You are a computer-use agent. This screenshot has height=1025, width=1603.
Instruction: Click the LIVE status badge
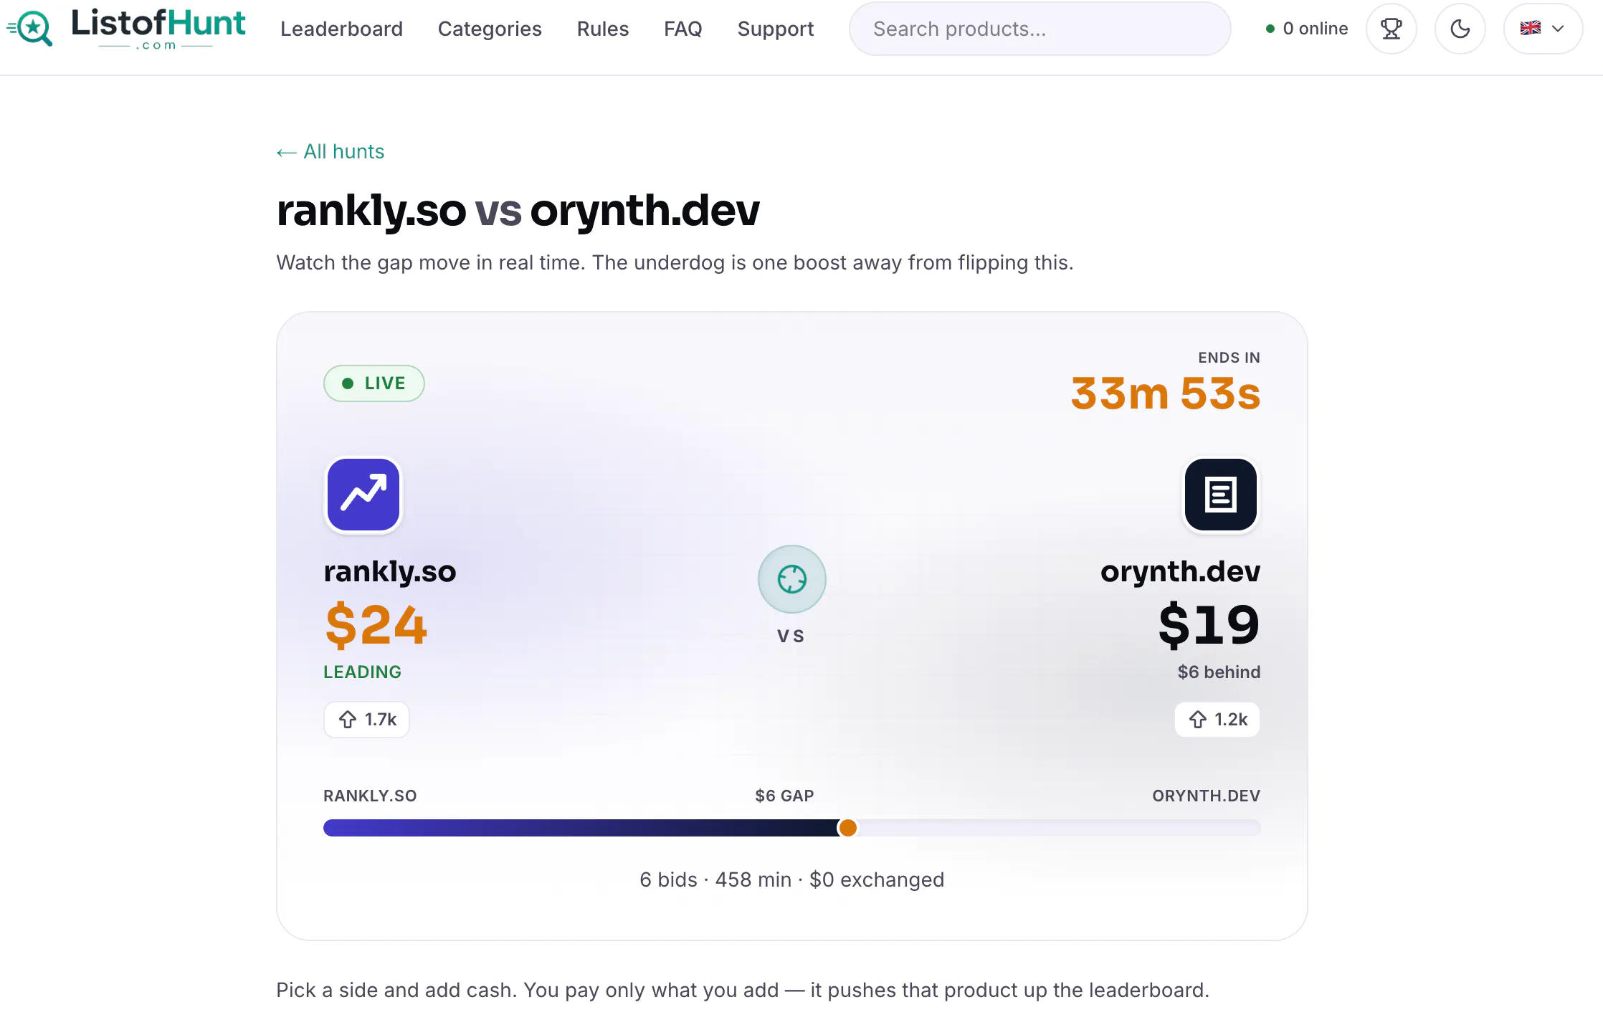374,383
